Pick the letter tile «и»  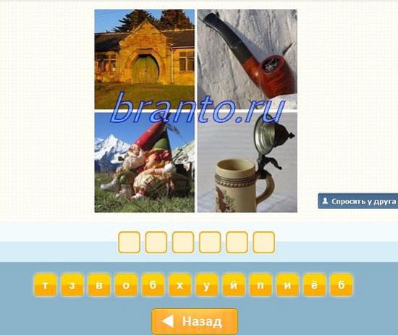287,285
